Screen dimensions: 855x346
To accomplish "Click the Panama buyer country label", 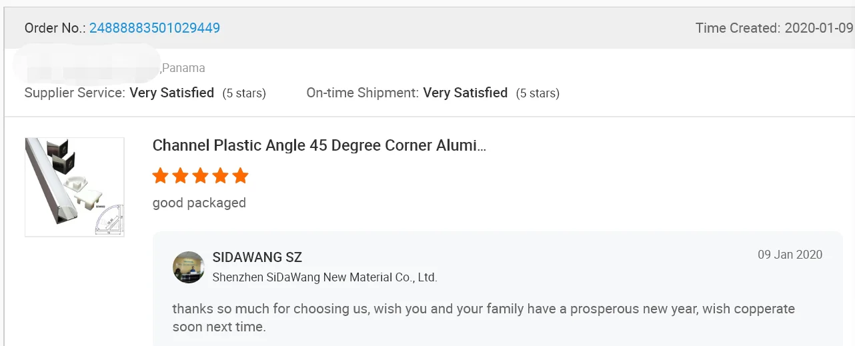I will (x=183, y=68).
